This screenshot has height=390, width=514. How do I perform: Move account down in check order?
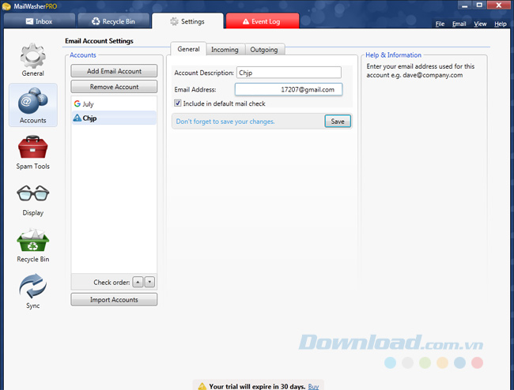pos(149,282)
